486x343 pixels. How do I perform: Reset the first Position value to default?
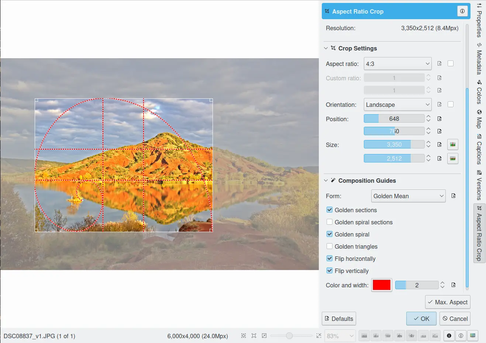(x=440, y=119)
